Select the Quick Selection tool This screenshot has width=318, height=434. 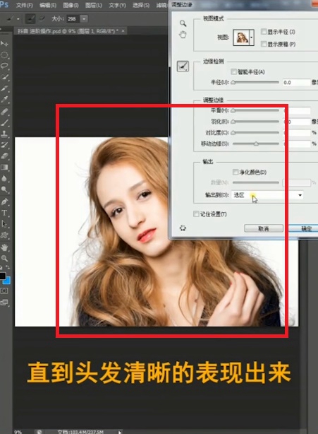[4, 77]
